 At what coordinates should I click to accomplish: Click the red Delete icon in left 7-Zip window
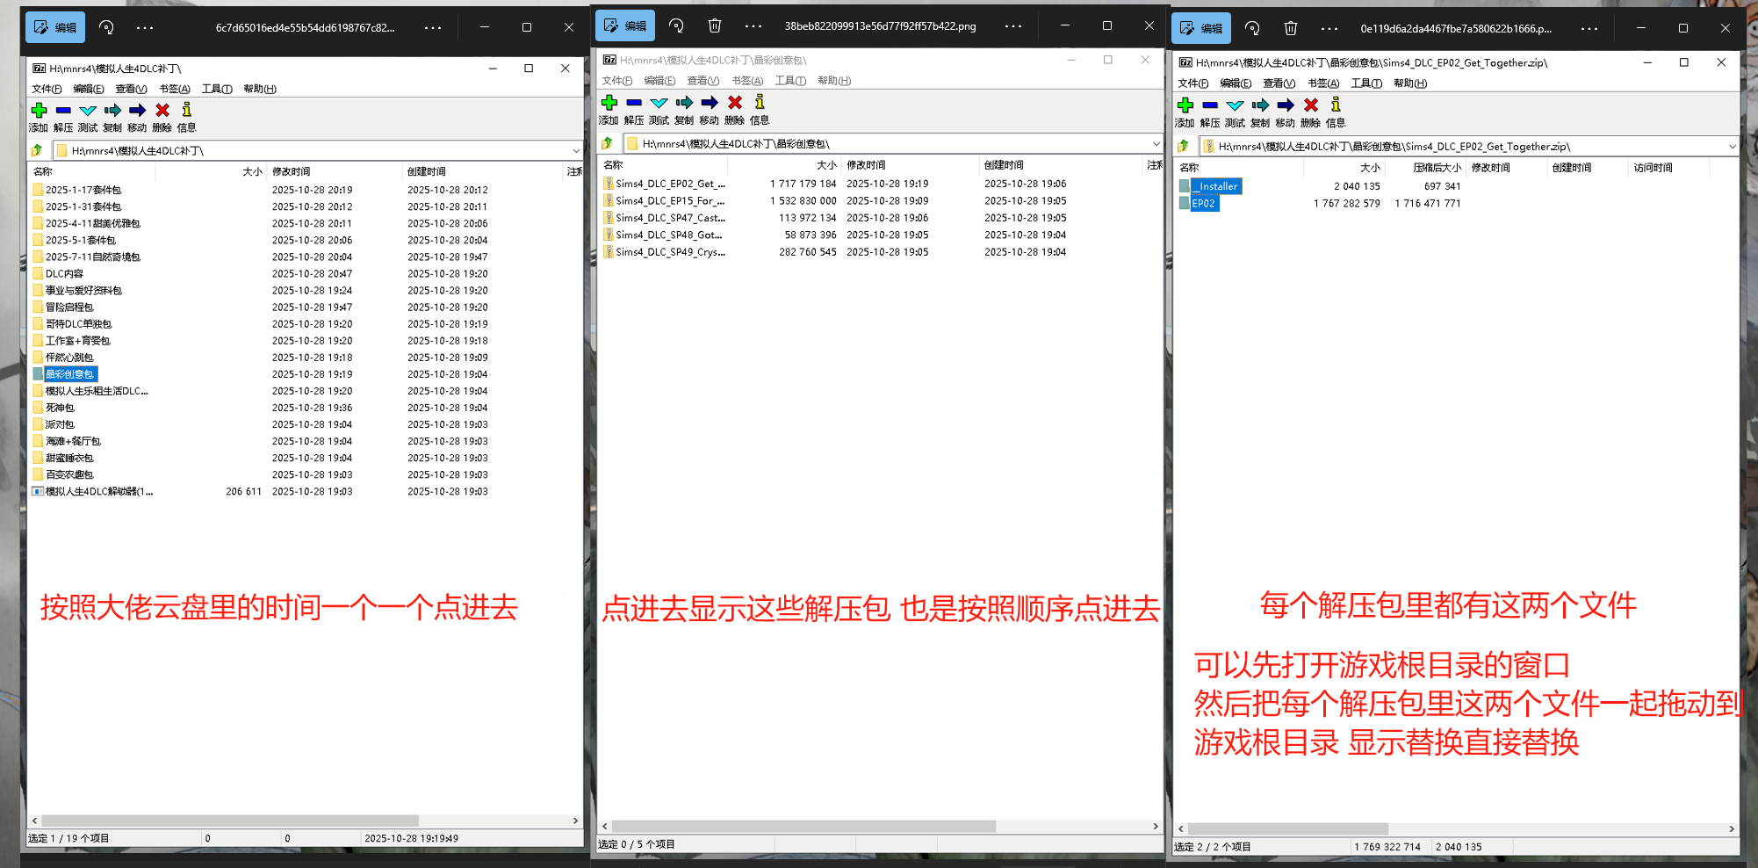click(x=162, y=111)
